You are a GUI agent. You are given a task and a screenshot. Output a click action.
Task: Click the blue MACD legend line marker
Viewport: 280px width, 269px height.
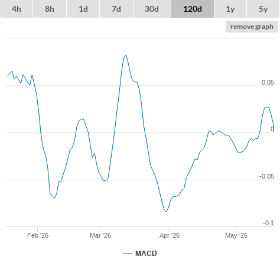(128, 254)
